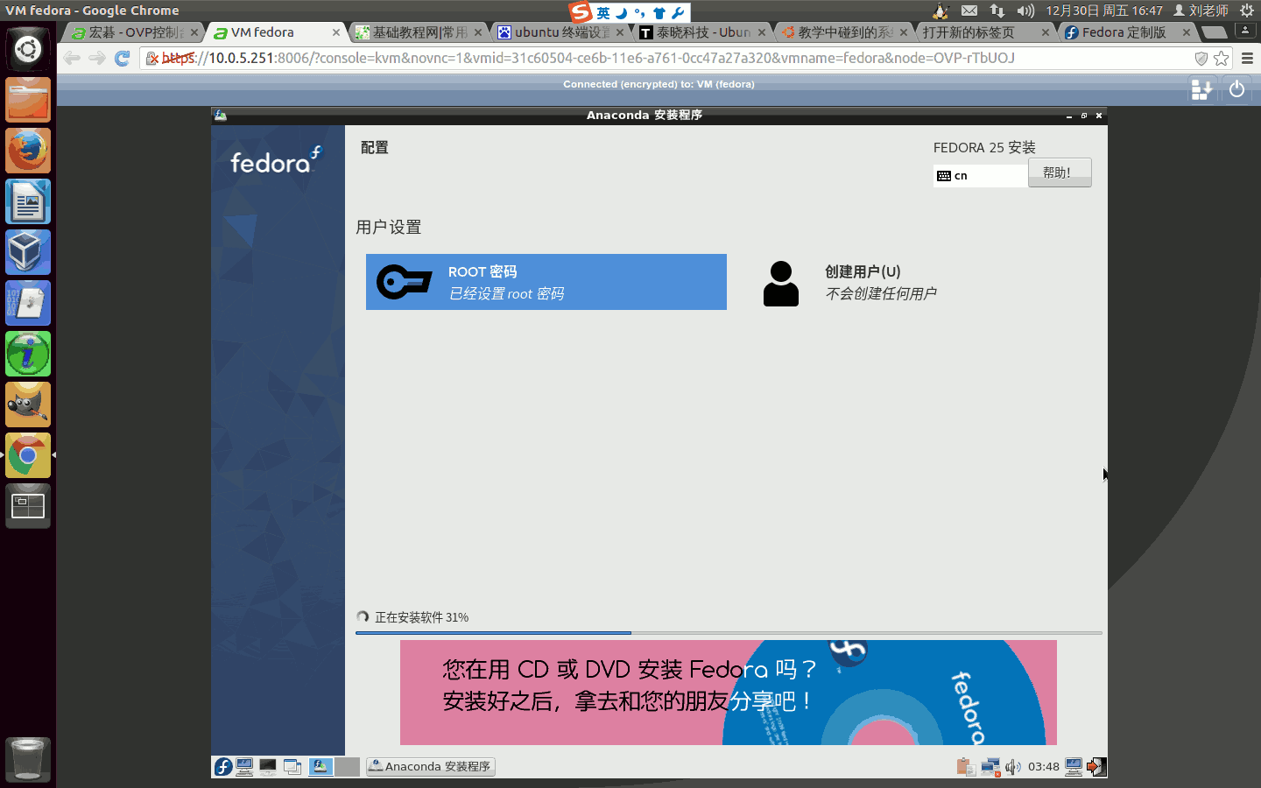The image size is (1261, 788).
Task: Open the network tray icon in VM
Action: pyautogui.click(x=990, y=767)
